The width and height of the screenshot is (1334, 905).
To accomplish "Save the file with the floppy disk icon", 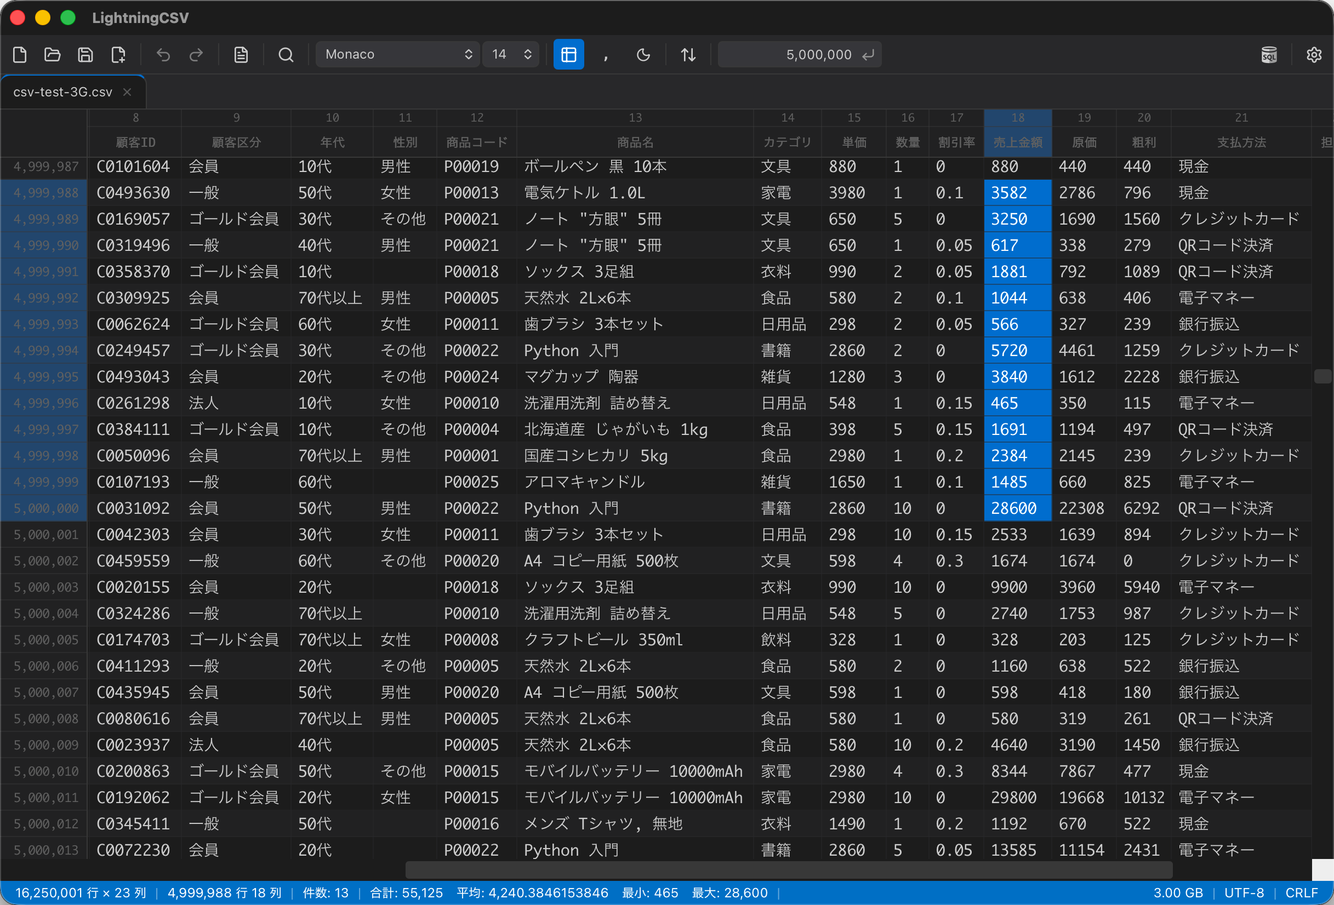I will 85,55.
